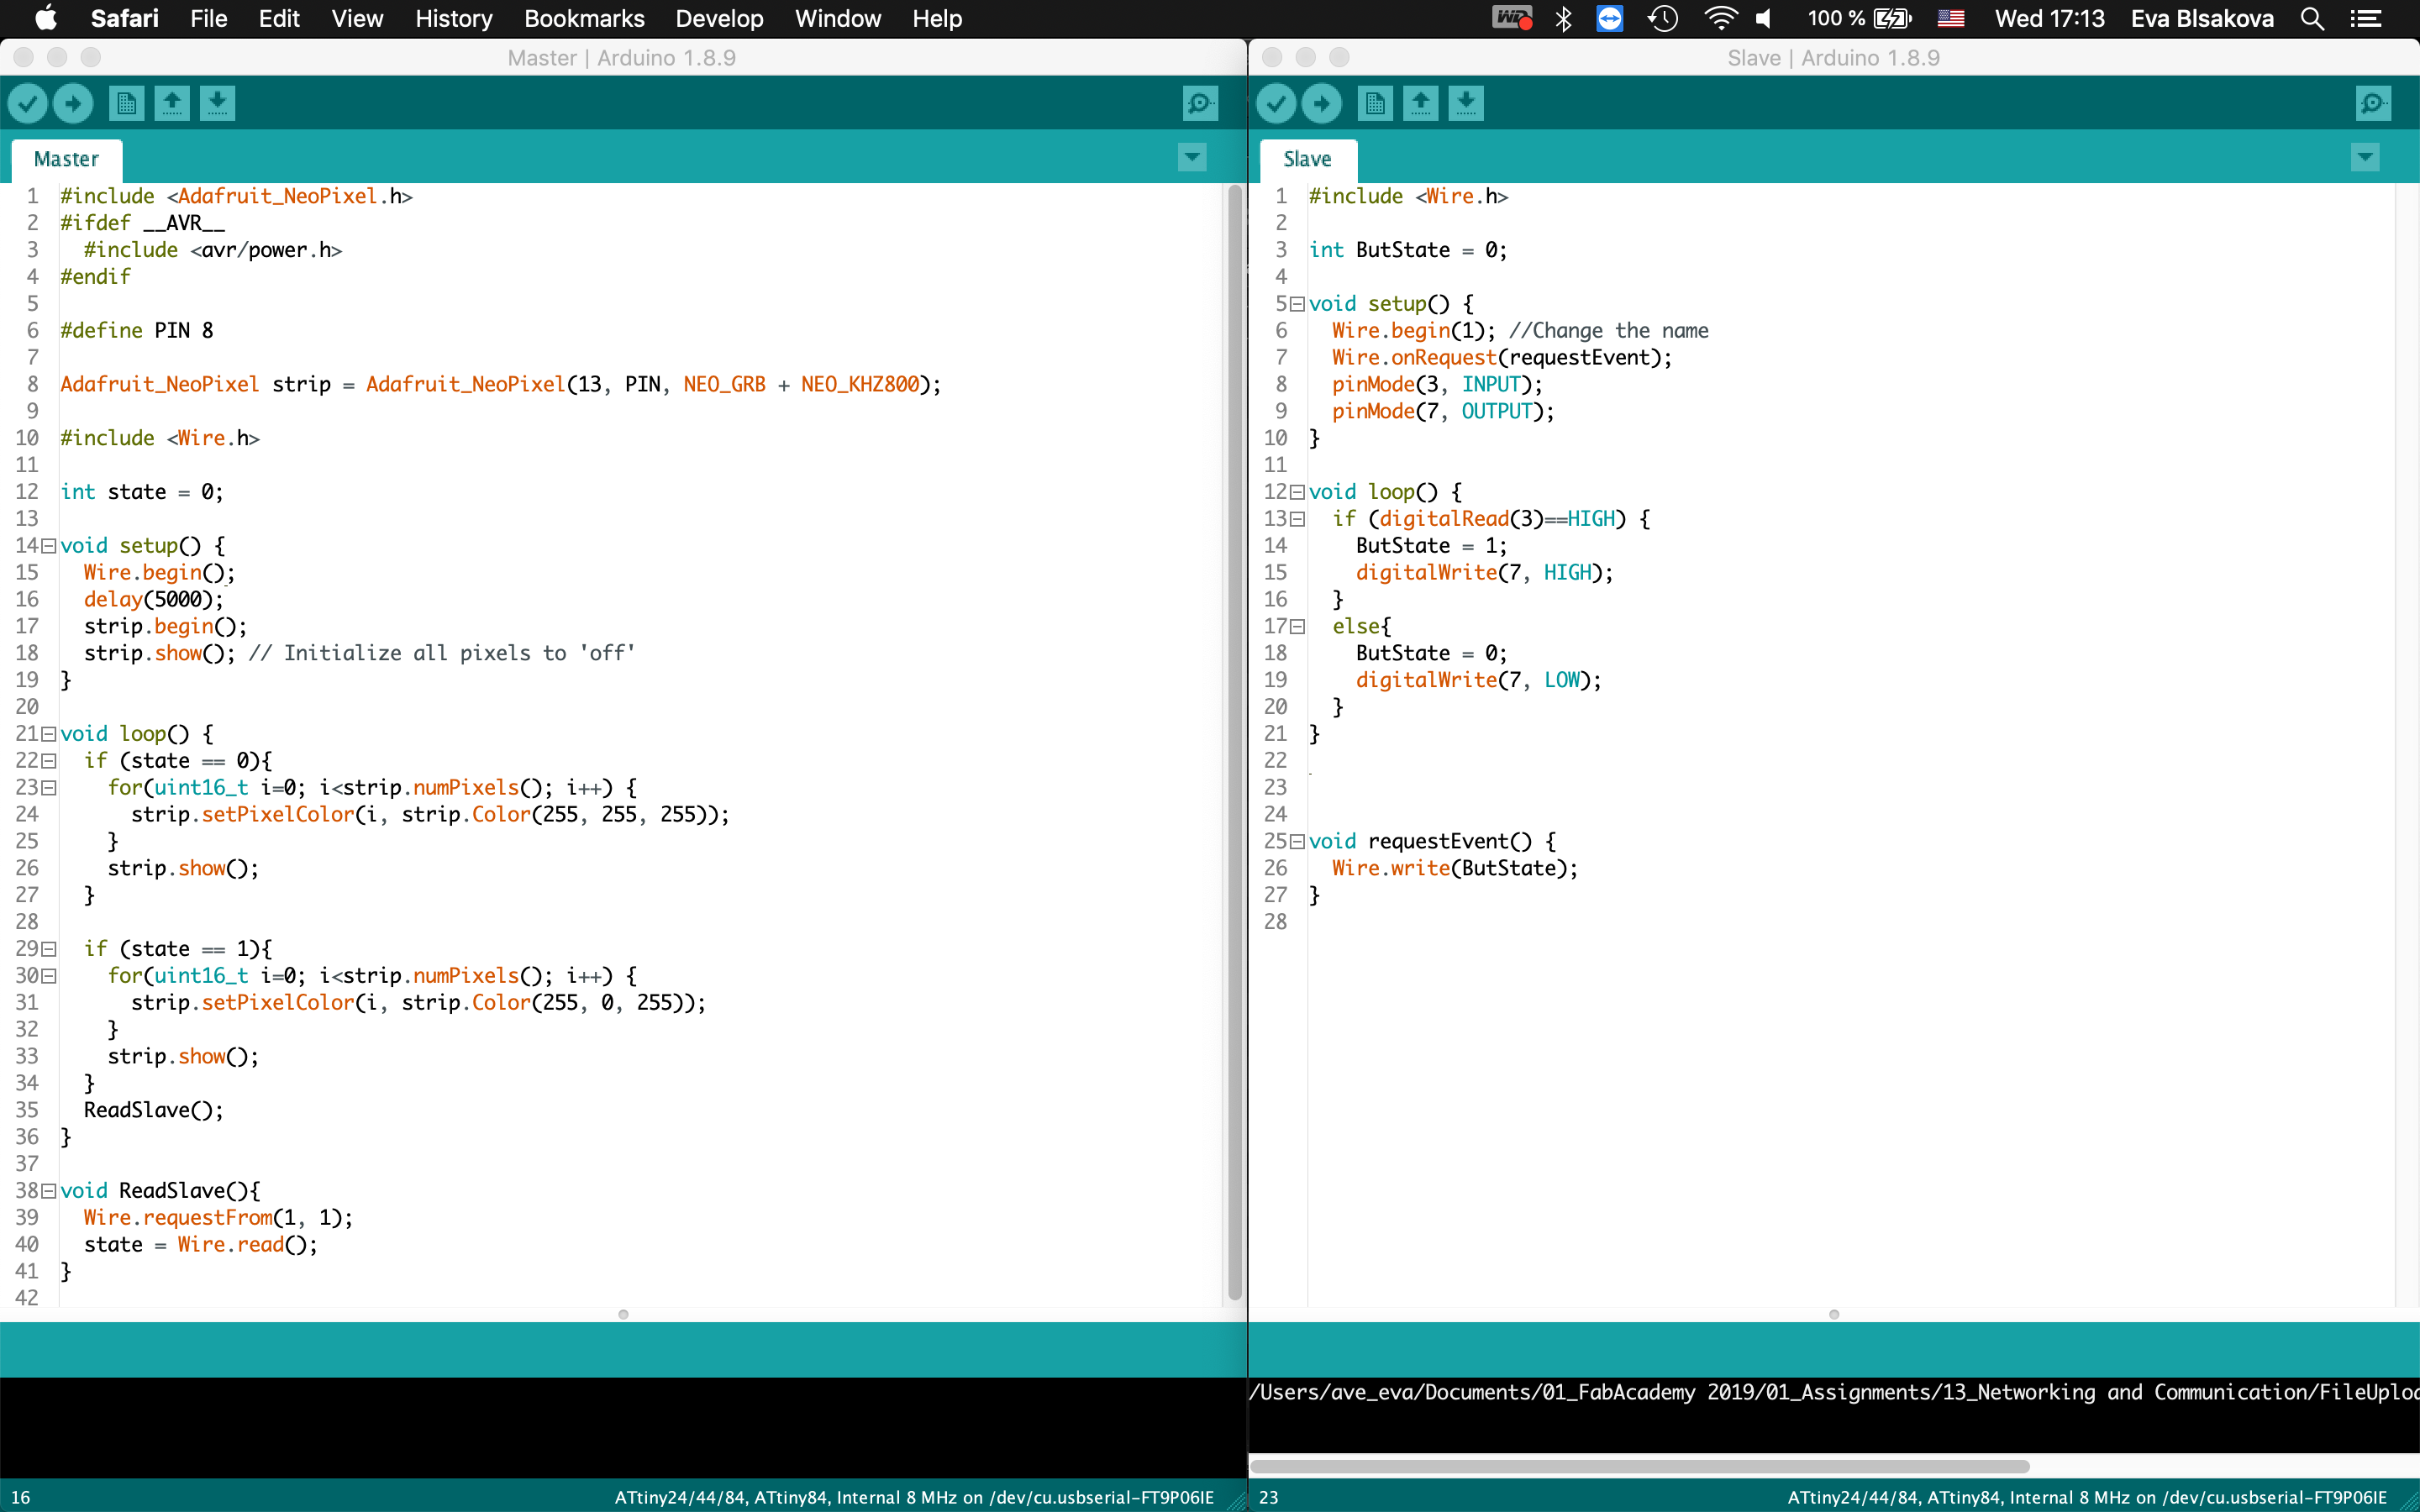Select the Slave sketch tab
The image size is (2420, 1512).
tap(1307, 159)
